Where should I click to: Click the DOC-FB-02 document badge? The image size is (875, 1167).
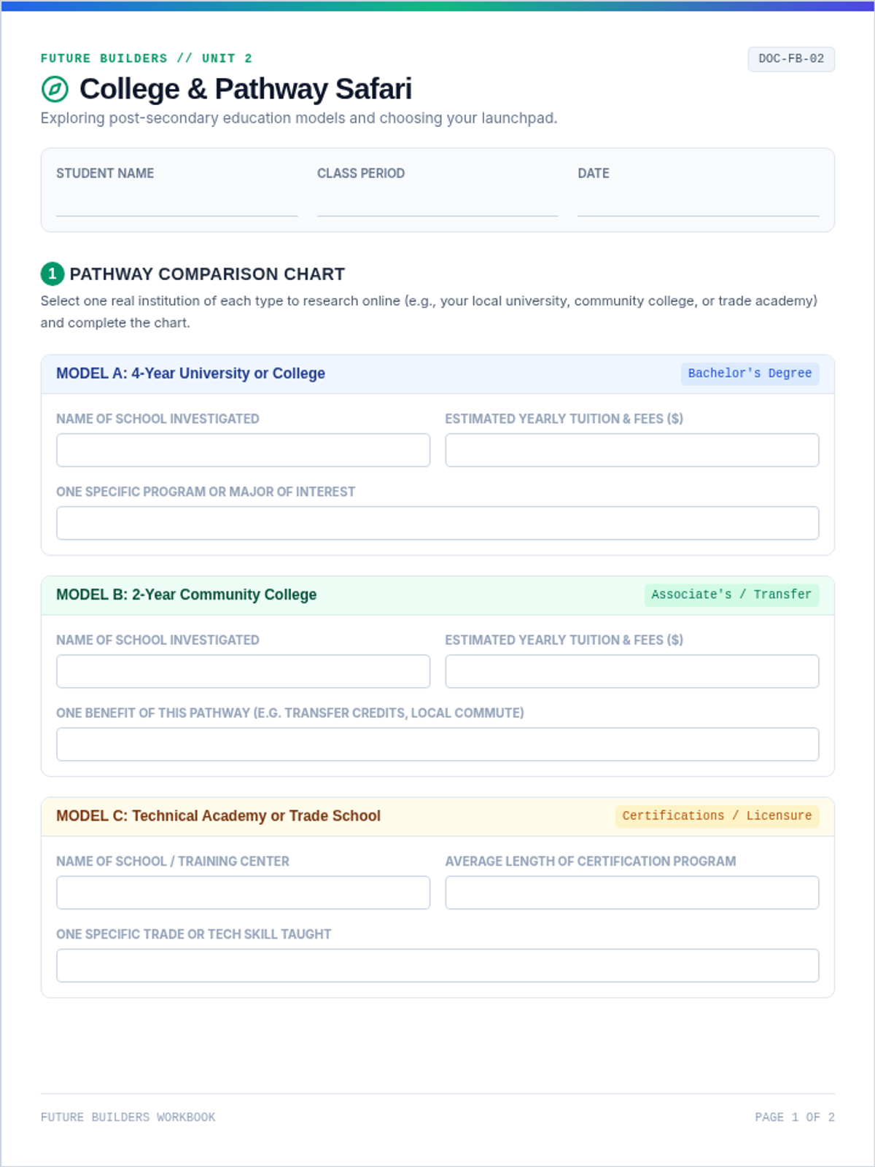[x=791, y=59]
